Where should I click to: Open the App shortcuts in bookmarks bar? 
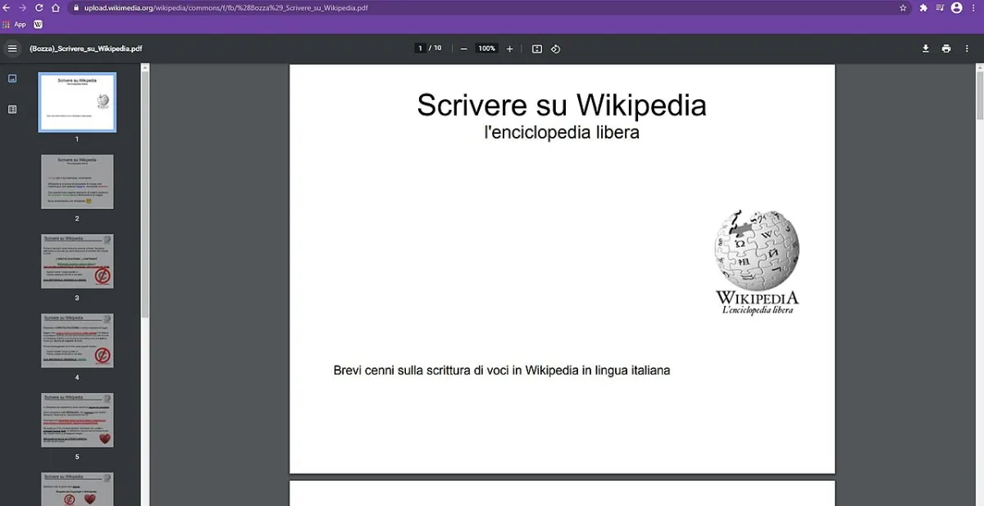tap(15, 25)
